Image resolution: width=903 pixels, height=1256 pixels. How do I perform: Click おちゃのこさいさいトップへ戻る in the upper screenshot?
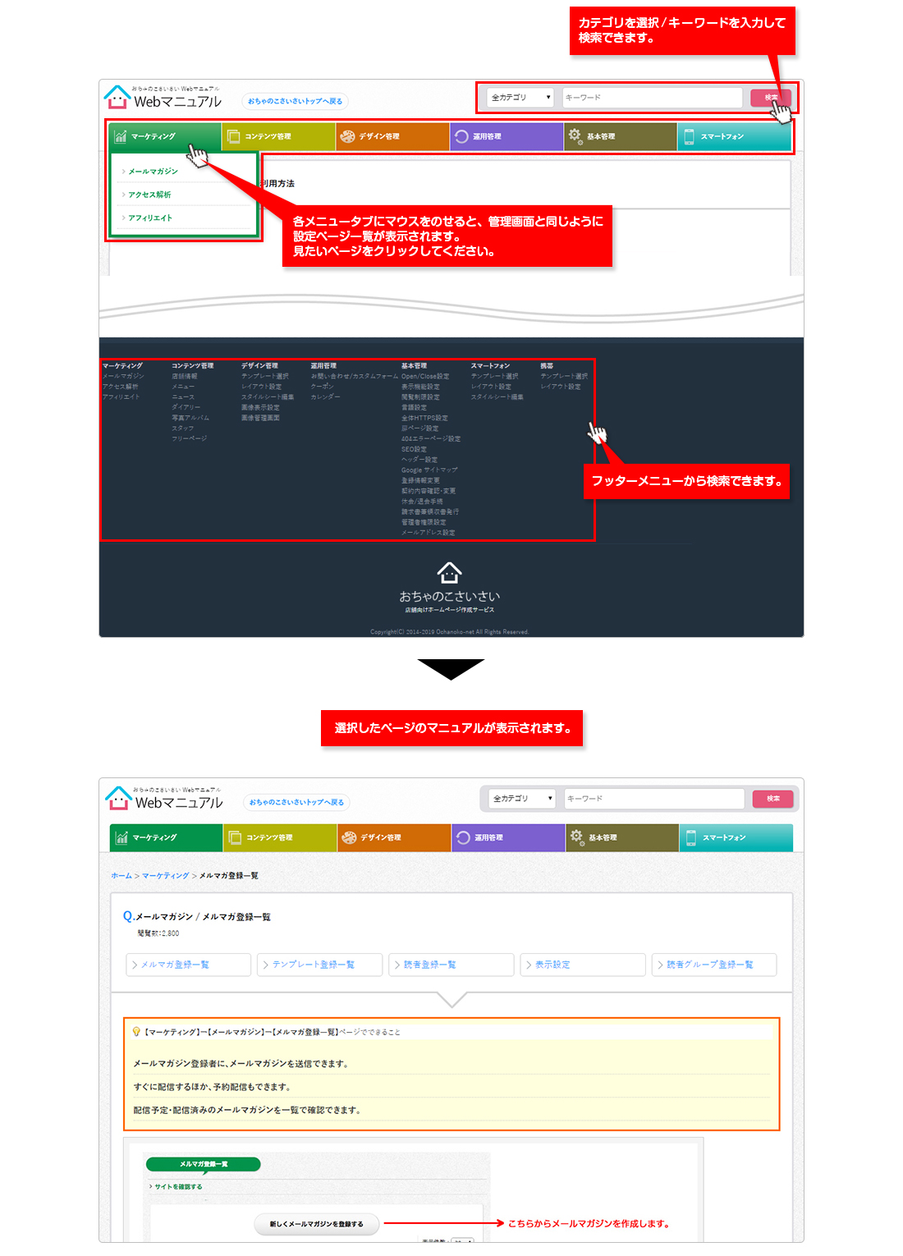295,101
